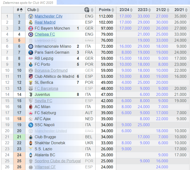Open Sporting Clube de Portugal link
Viewport: 190px width, 170px height.
[58, 161]
